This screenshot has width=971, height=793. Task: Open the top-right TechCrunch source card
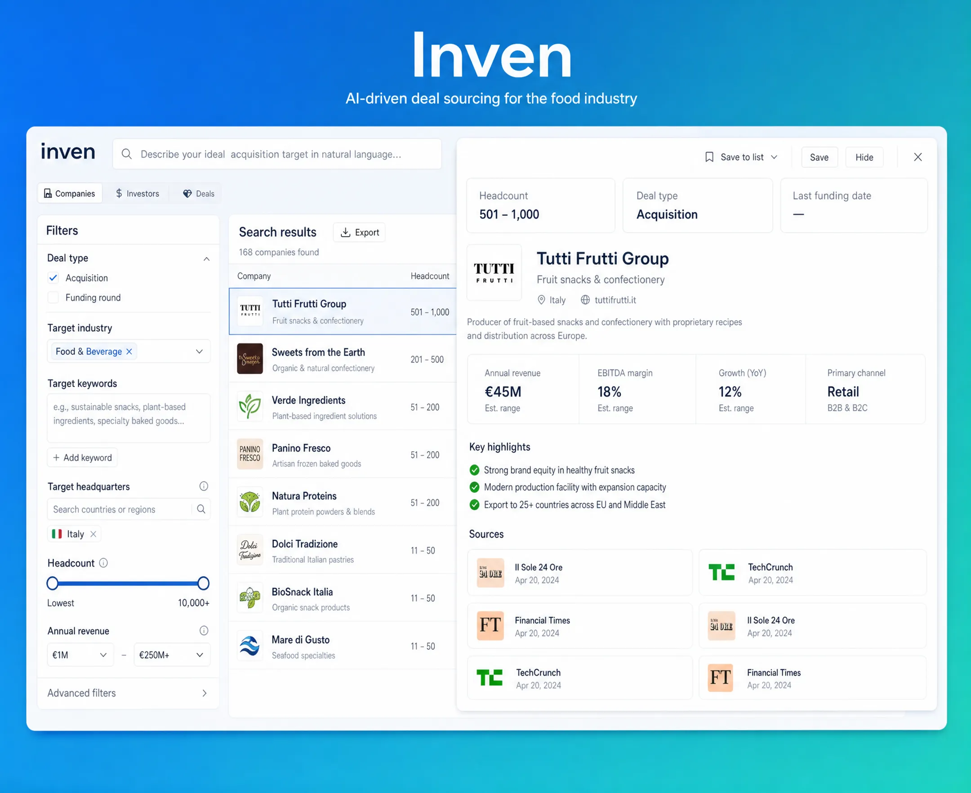[x=812, y=572]
